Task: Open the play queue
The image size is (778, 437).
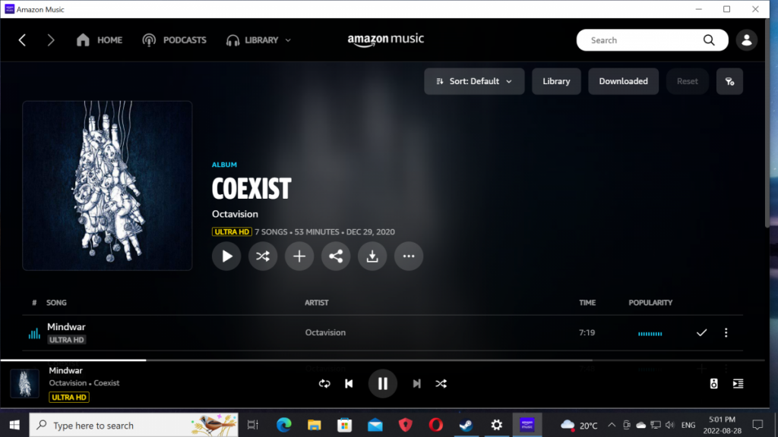Action: click(738, 383)
